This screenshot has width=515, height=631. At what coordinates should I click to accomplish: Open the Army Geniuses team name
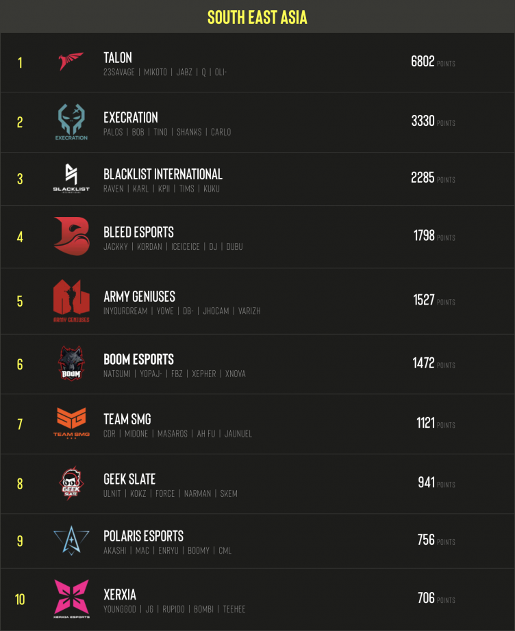(139, 297)
